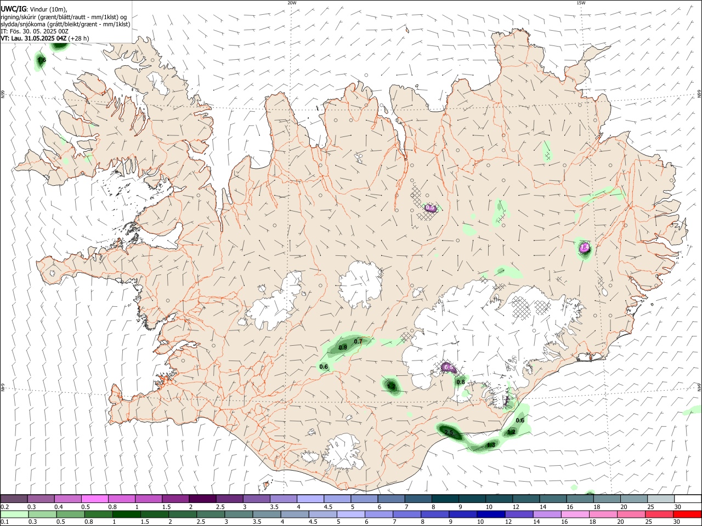Pick lower-row violet swatch starting at 12
Viewport: 702px width, 526px height.
coord(519,514)
